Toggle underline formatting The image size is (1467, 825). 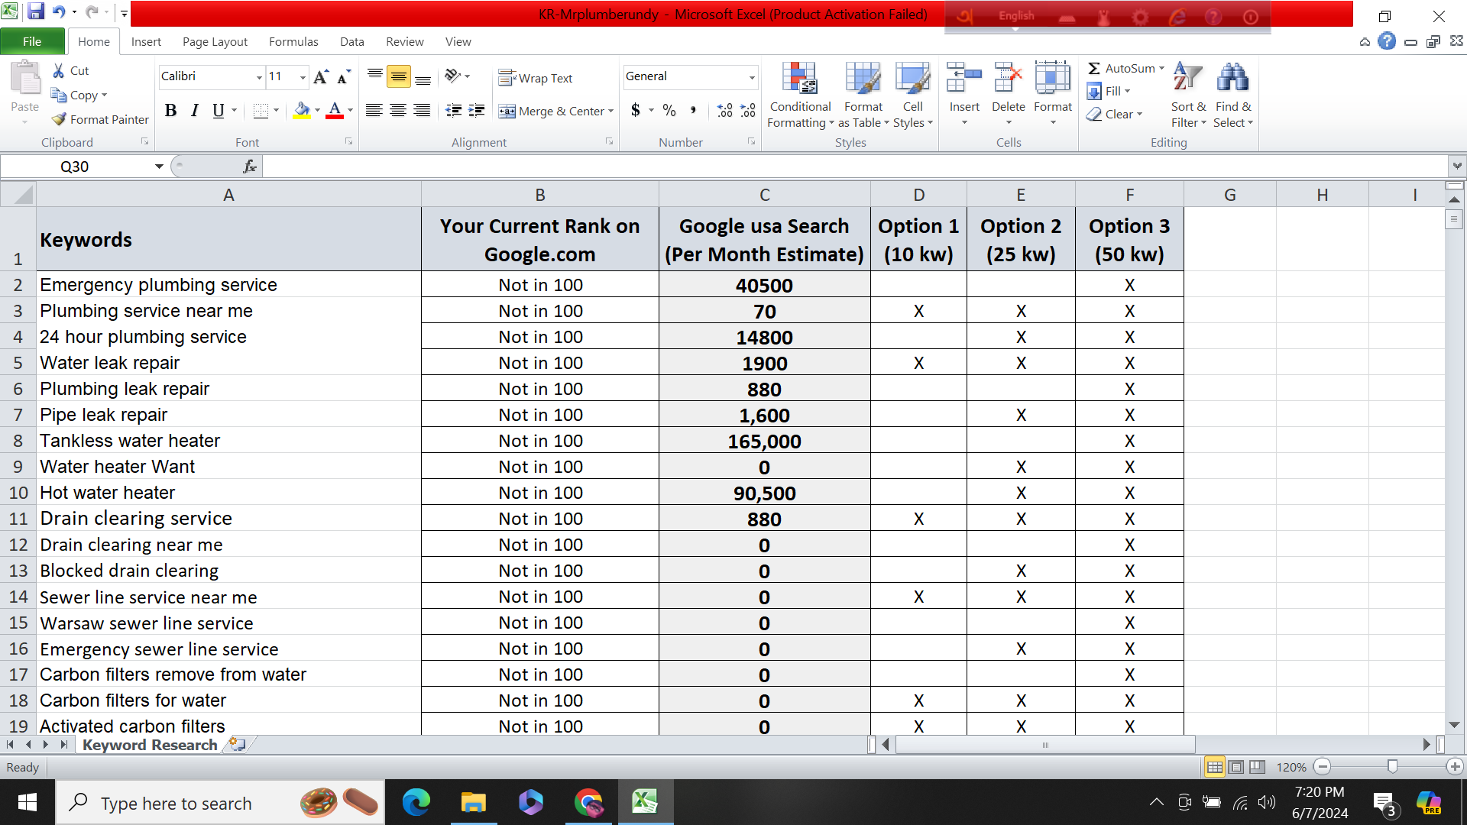216,111
